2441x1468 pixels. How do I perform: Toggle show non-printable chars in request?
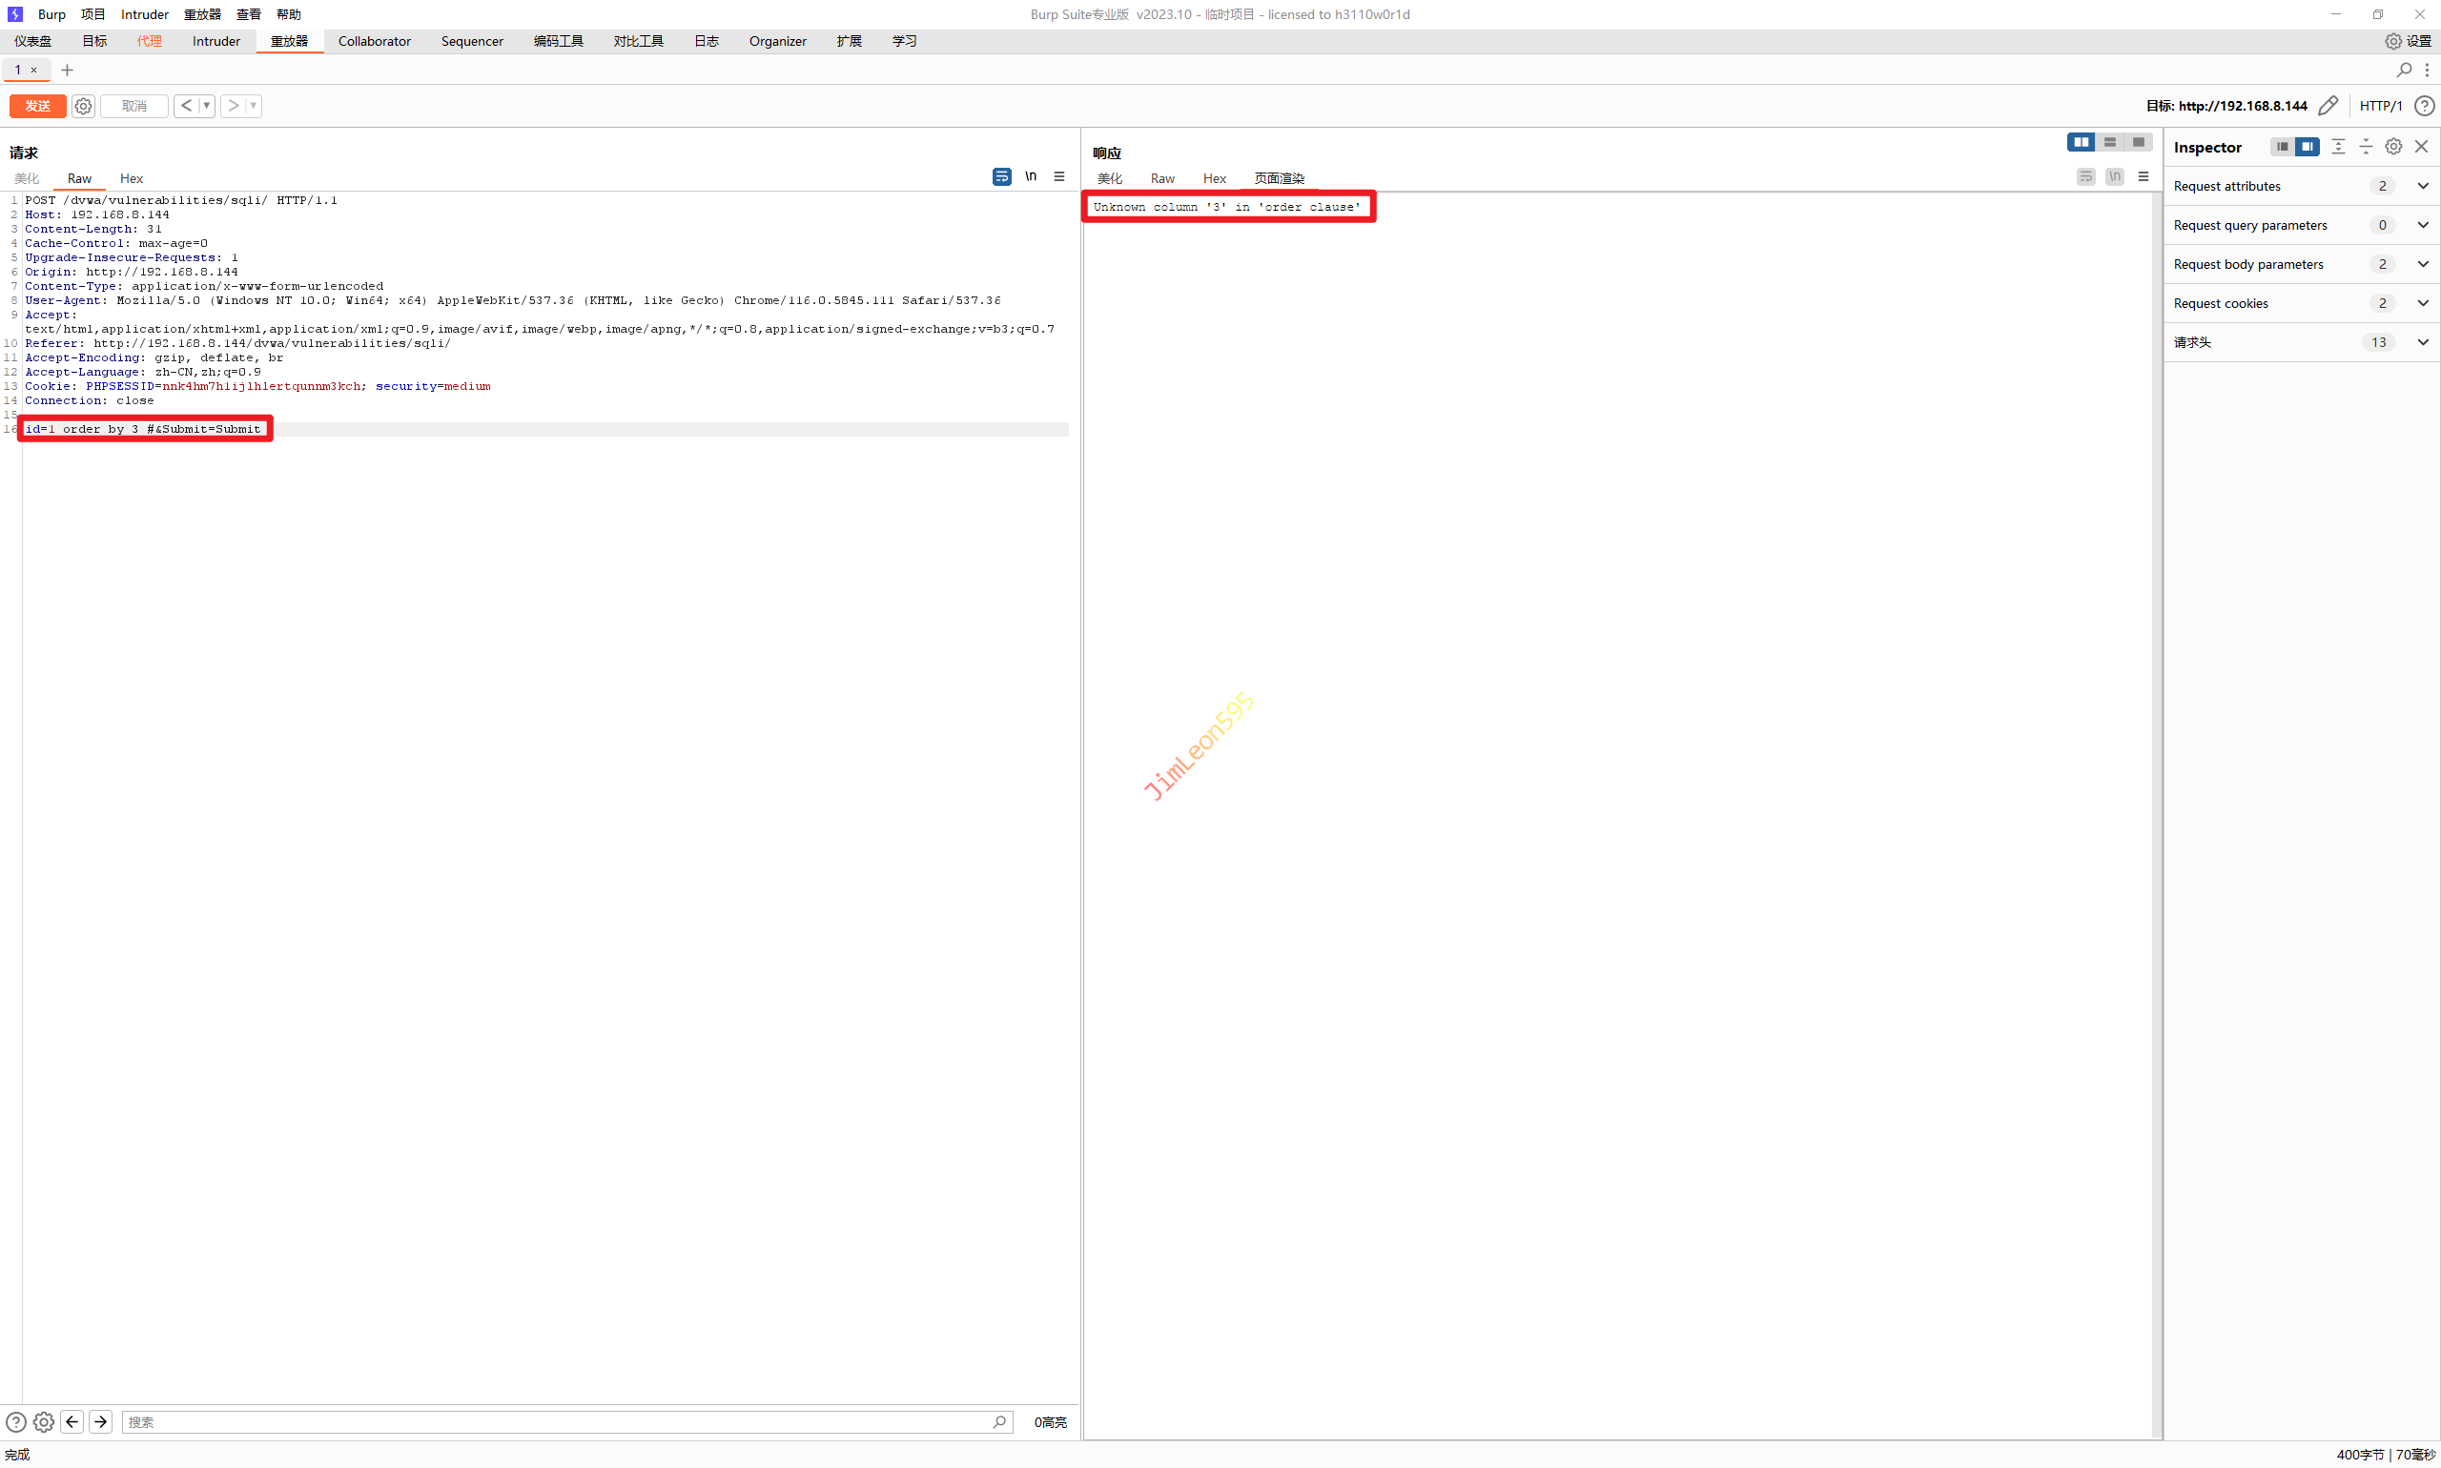[1030, 176]
